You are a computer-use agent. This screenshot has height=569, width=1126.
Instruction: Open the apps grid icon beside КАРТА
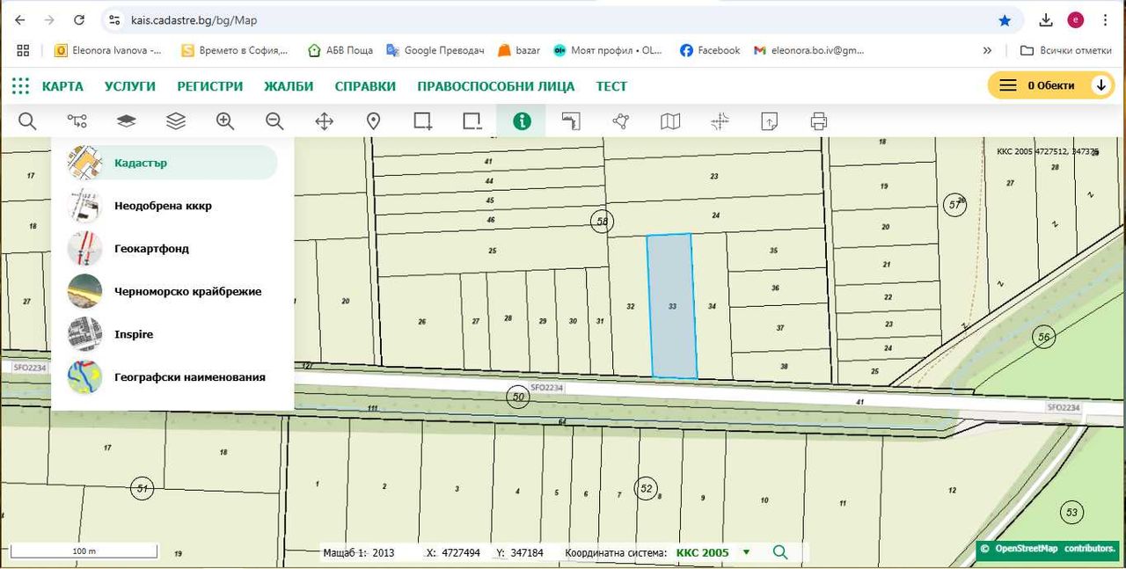[20, 85]
